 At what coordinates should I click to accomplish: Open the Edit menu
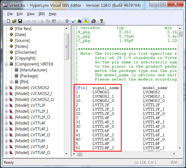(x=20, y=14)
